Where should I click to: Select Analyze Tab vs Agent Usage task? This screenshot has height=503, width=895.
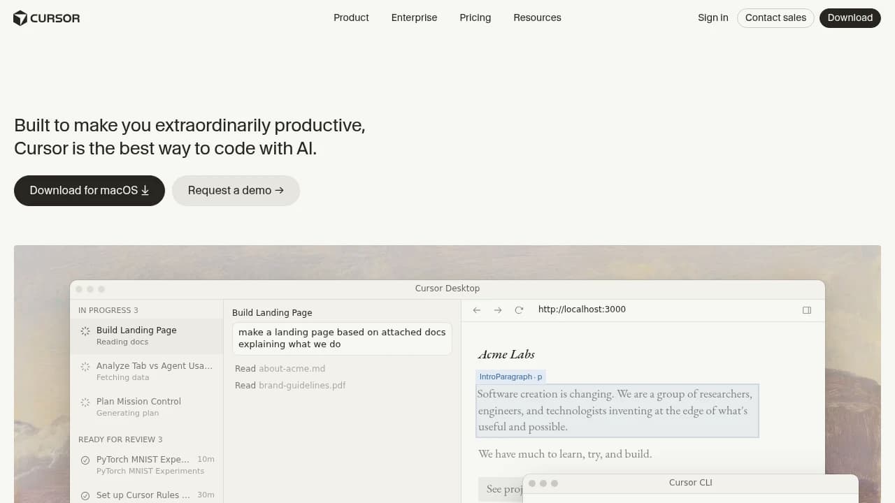coord(147,372)
